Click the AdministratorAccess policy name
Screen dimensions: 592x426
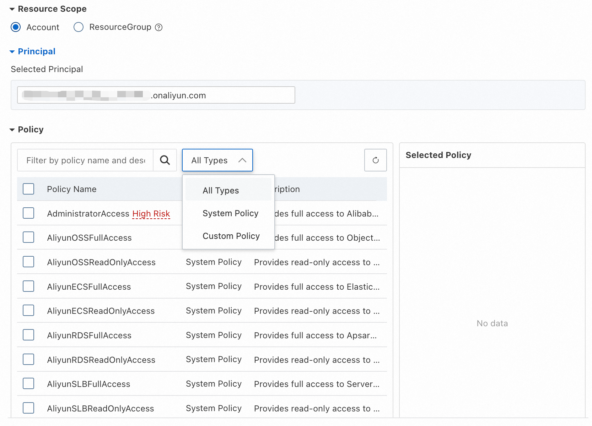pyautogui.click(x=88, y=214)
